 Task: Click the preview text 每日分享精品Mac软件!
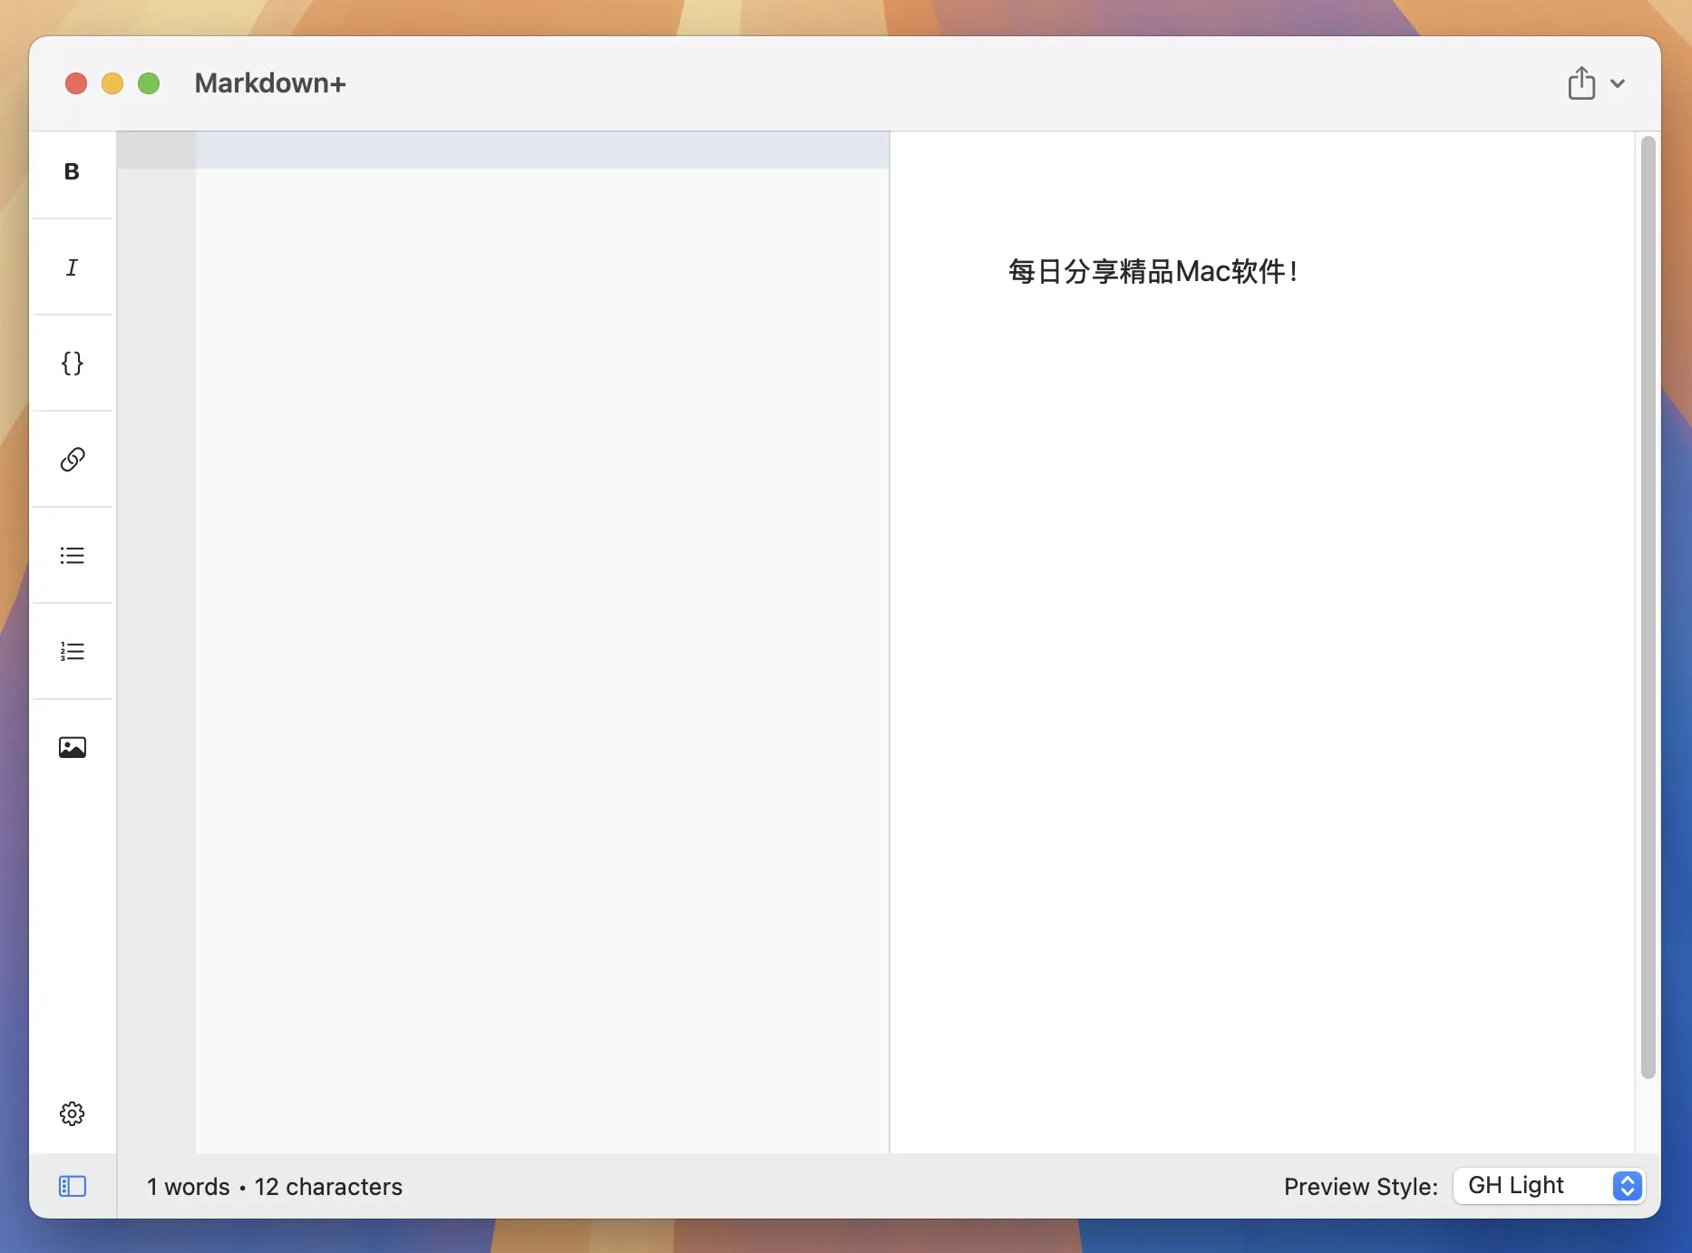point(1152,271)
